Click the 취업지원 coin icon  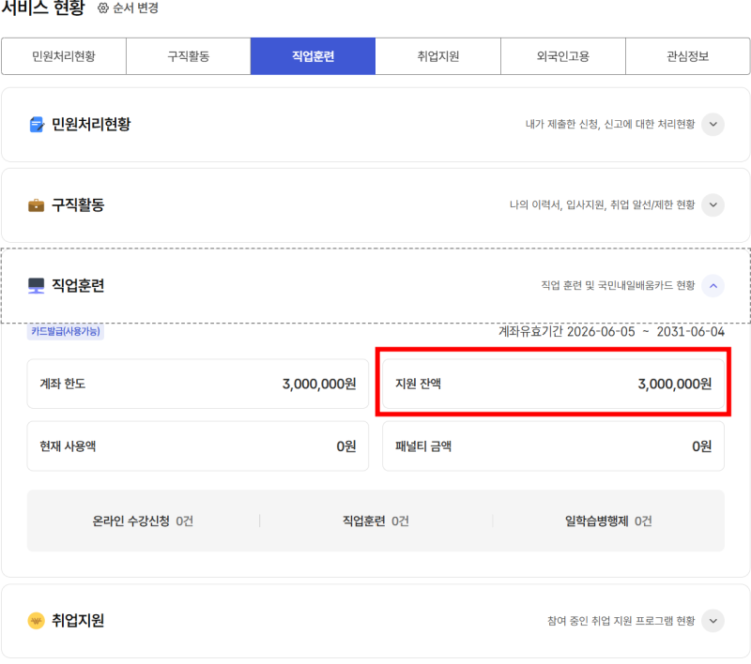click(37, 621)
